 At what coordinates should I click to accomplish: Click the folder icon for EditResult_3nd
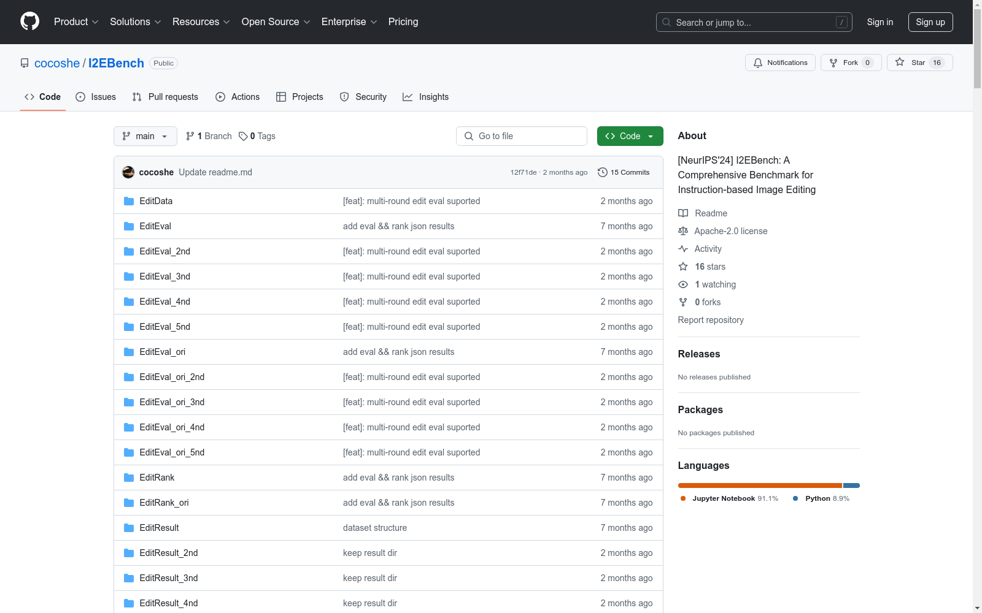[x=129, y=578]
